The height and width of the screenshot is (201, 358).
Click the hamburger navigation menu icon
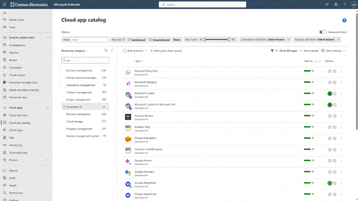(5, 13)
